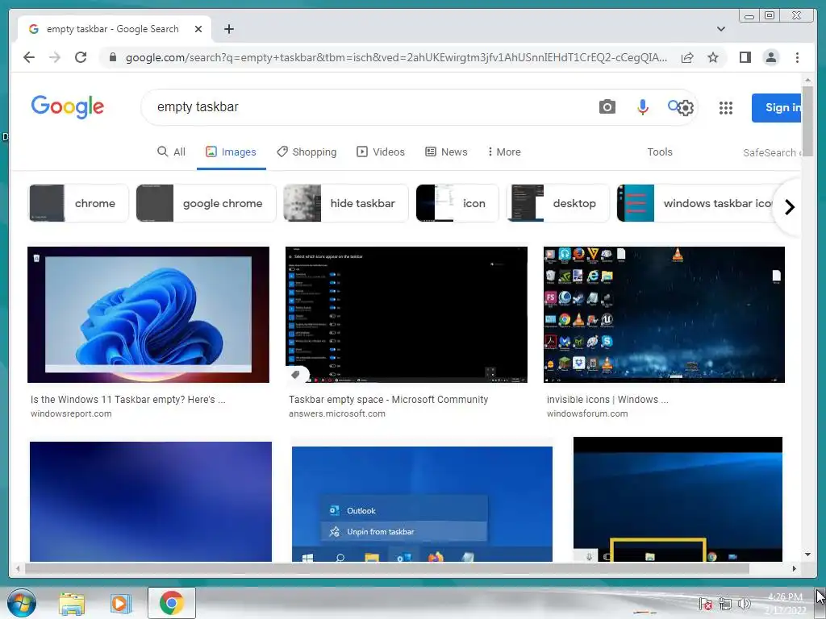Click the scroll right arrow
The height and width of the screenshot is (619, 826).
(795, 568)
